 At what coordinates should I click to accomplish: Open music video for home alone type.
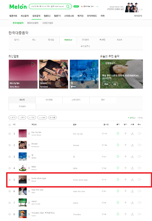[139, 179]
